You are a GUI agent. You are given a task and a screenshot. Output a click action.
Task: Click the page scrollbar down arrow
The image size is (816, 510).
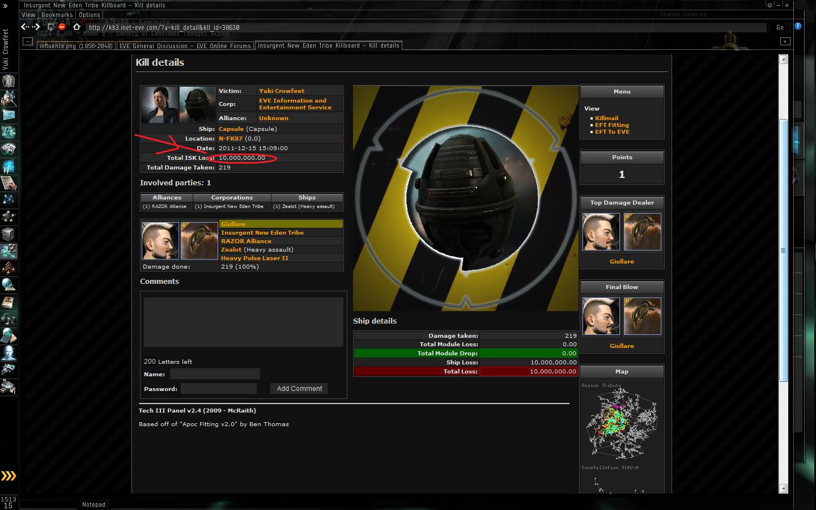pyautogui.click(x=784, y=488)
